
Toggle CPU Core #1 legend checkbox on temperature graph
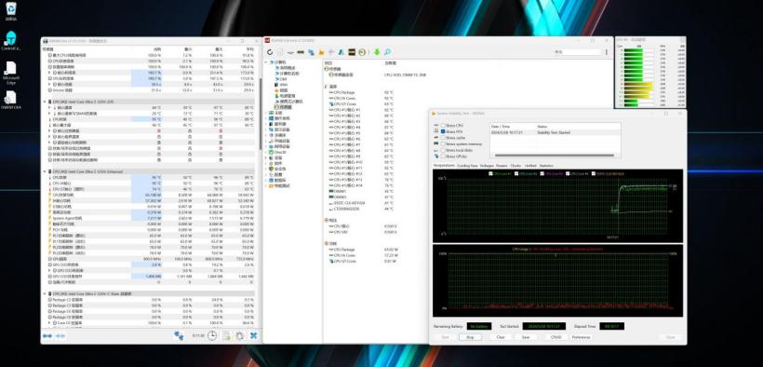pos(491,173)
